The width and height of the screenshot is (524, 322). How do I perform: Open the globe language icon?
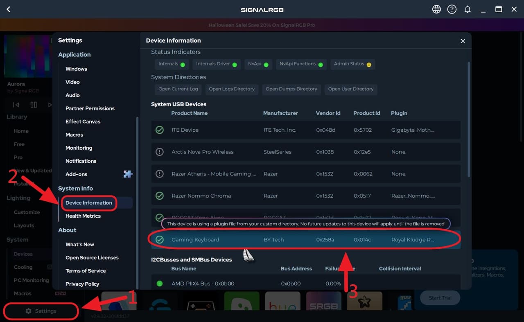point(437,9)
